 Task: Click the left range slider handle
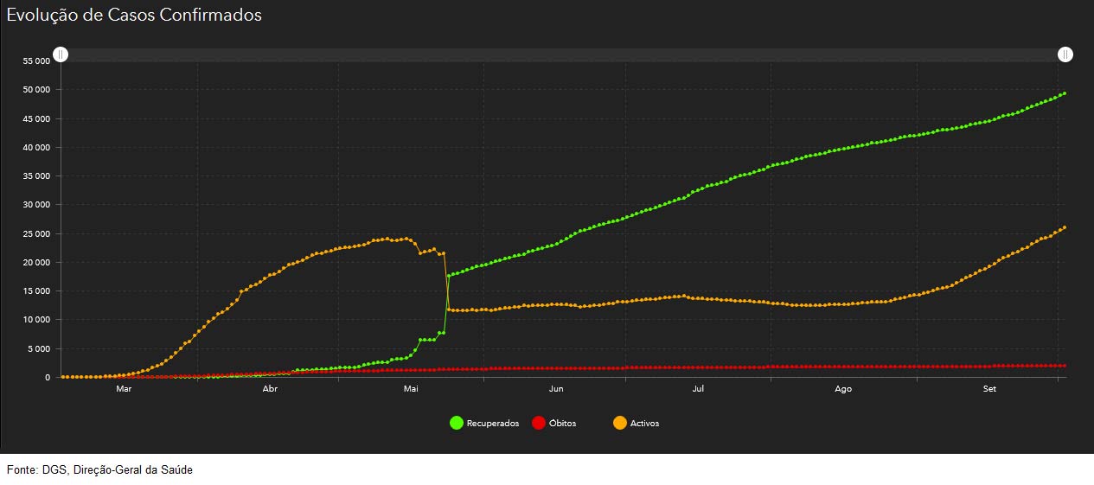click(x=61, y=54)
